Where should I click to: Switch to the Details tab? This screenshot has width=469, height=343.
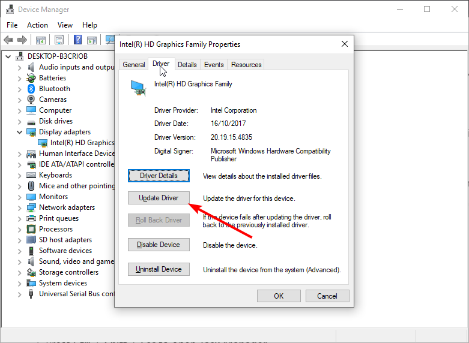187,65
